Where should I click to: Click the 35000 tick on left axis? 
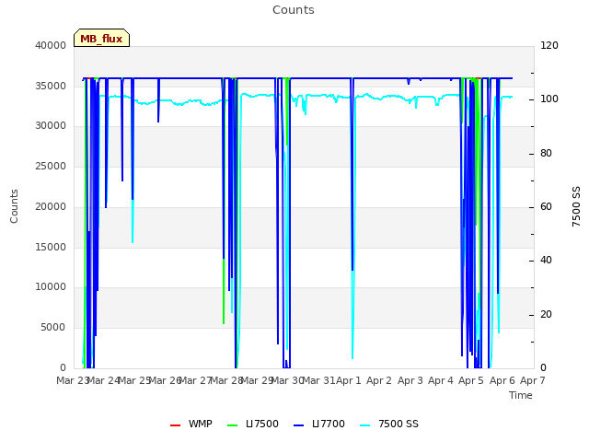[51, 86]
